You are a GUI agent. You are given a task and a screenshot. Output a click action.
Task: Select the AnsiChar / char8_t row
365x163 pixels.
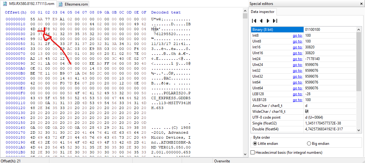(304, 106)
